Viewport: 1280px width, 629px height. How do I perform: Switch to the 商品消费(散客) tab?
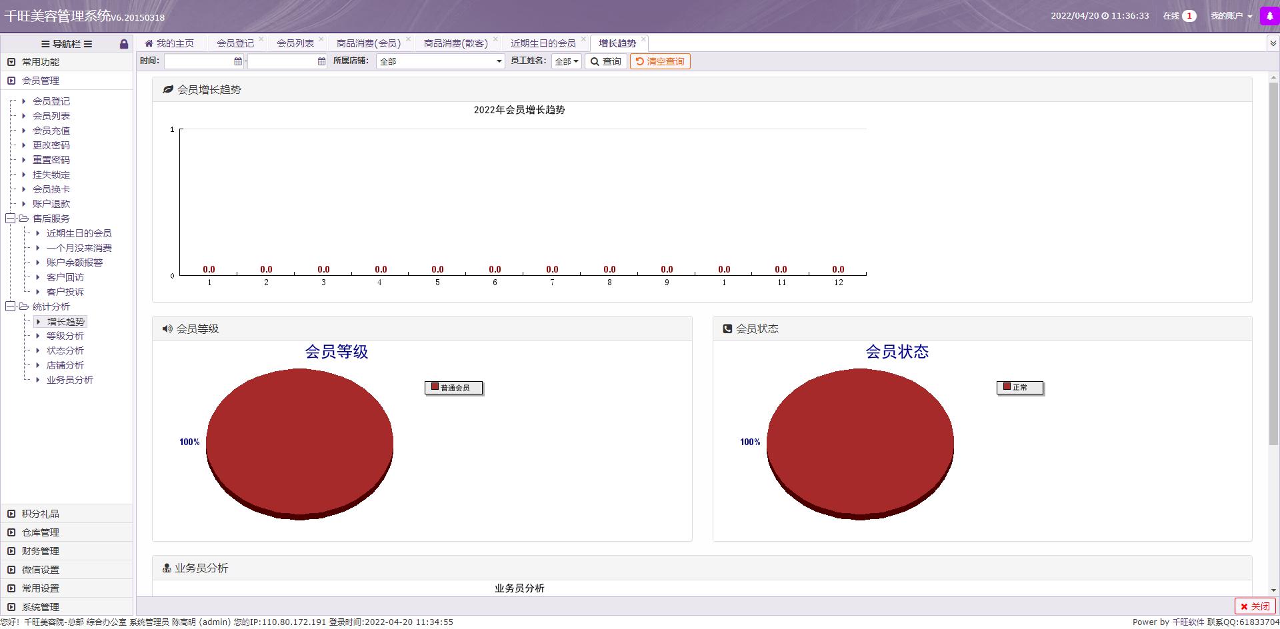point(456,43)
